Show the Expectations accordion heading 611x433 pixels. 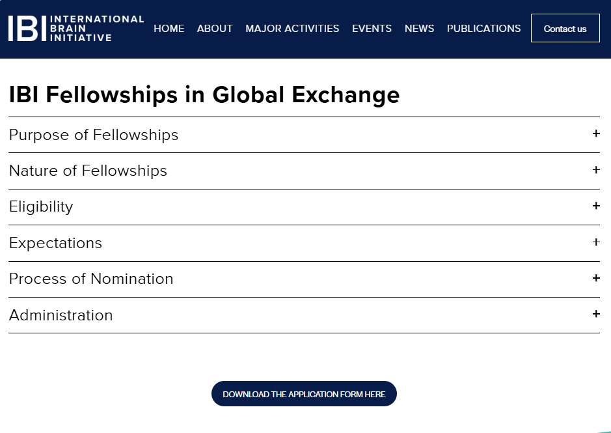coord(55,243)
